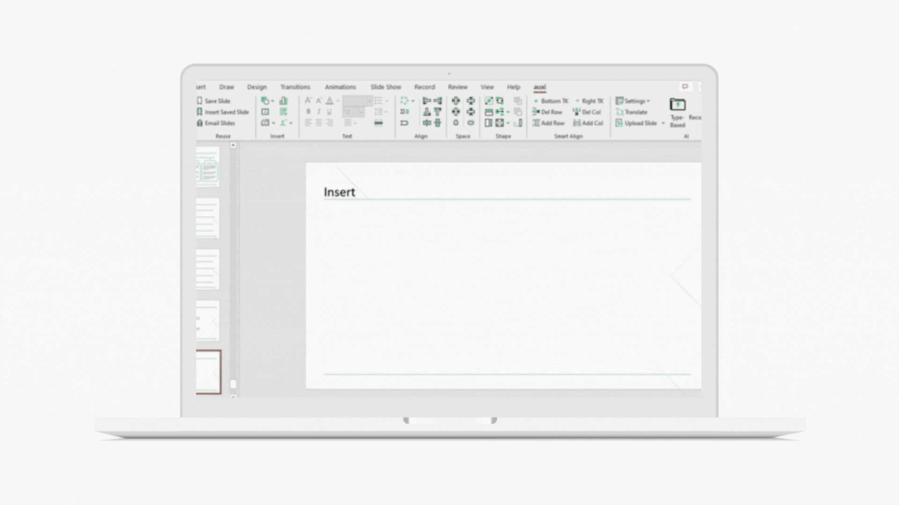Expand the Settings dropdown

point(648,101)
